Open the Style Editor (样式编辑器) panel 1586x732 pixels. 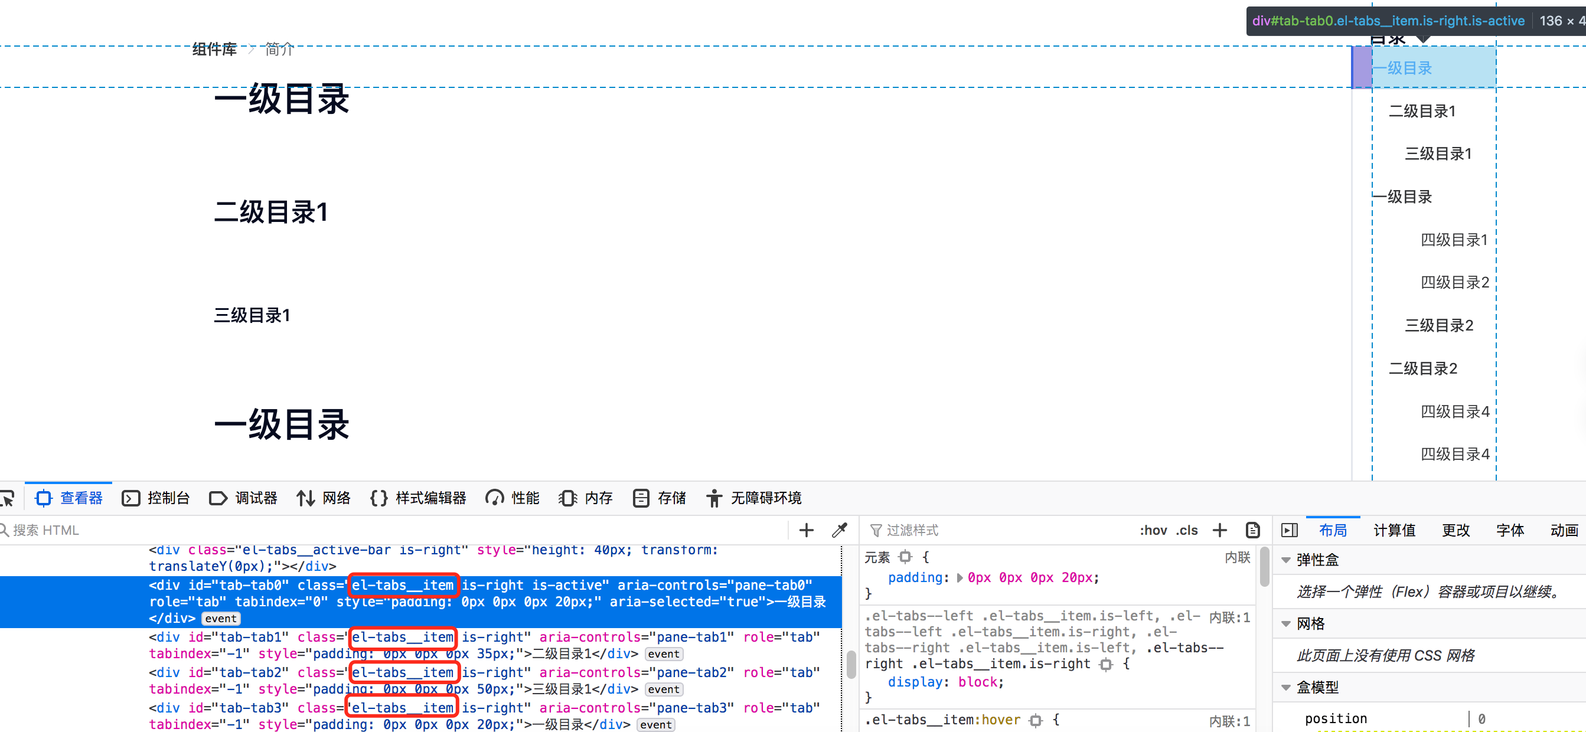point(418,498)
